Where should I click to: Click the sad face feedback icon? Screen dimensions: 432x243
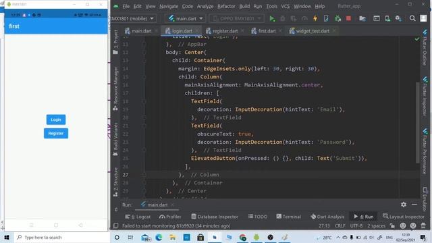pyautogui.click(x=413, y=225)
